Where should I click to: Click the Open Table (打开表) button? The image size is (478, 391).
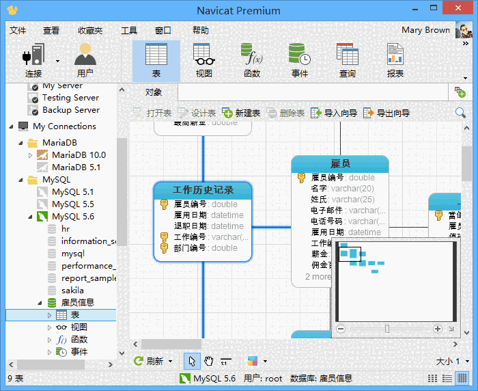coord(152,113)
